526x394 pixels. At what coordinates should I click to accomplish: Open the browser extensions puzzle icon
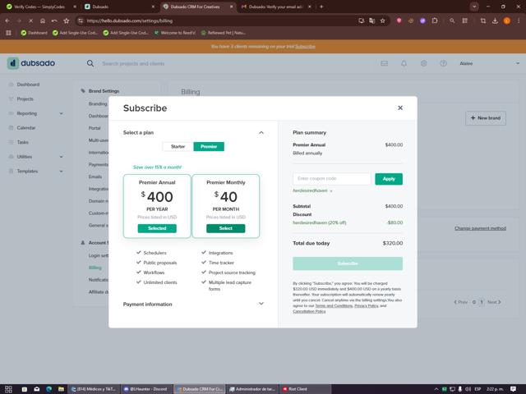pyautogui.click(x=435, y=21)
